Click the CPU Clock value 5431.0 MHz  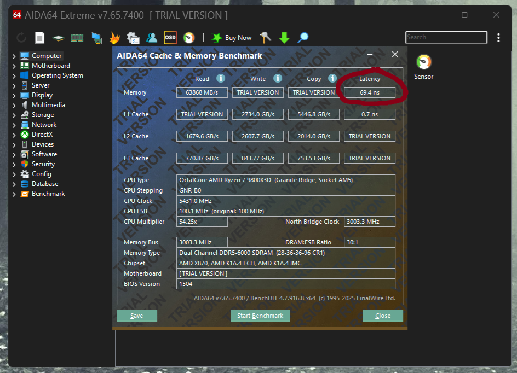(x=286, y=201)
